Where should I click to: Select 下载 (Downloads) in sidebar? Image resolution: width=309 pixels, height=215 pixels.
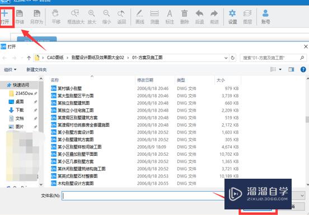(x=19, y=110)
